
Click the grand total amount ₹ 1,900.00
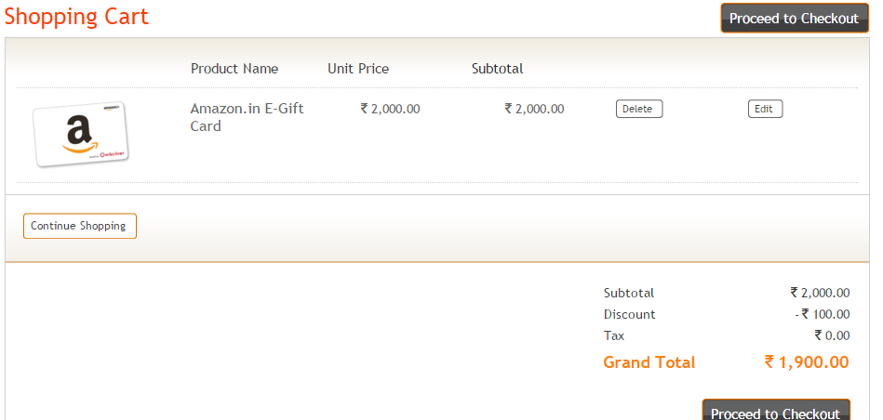[x=807, y=362]
